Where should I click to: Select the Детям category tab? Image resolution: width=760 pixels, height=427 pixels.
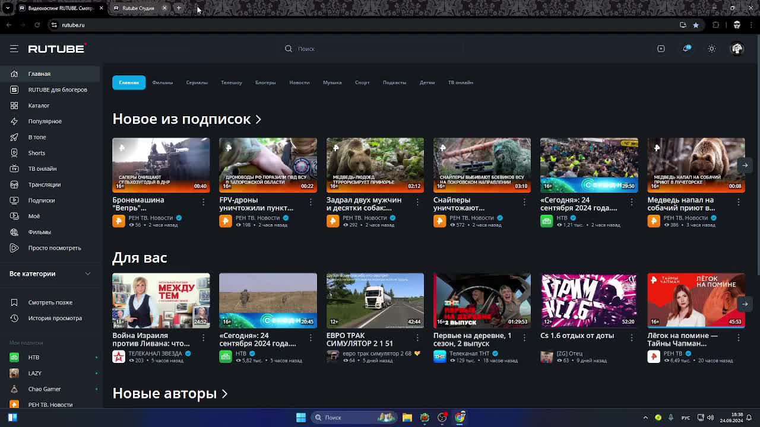pyautogui.click(x=427, y=82)
